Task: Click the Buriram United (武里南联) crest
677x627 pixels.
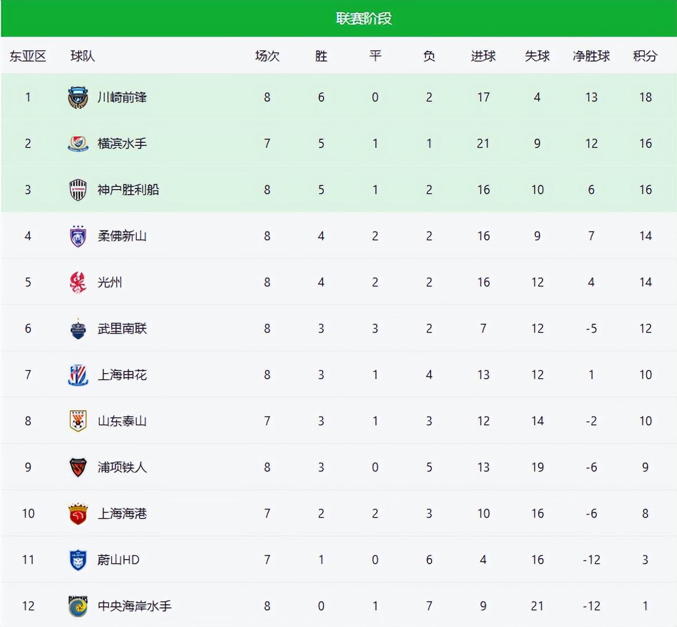Action: tap(78, 329)
